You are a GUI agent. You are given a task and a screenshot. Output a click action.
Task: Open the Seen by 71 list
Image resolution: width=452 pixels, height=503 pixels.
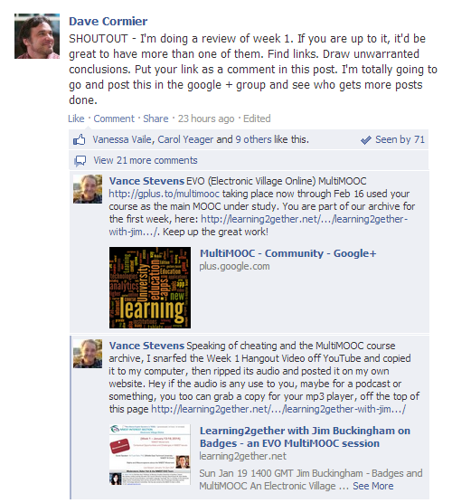pyautogui.click(x=400, y=139)
